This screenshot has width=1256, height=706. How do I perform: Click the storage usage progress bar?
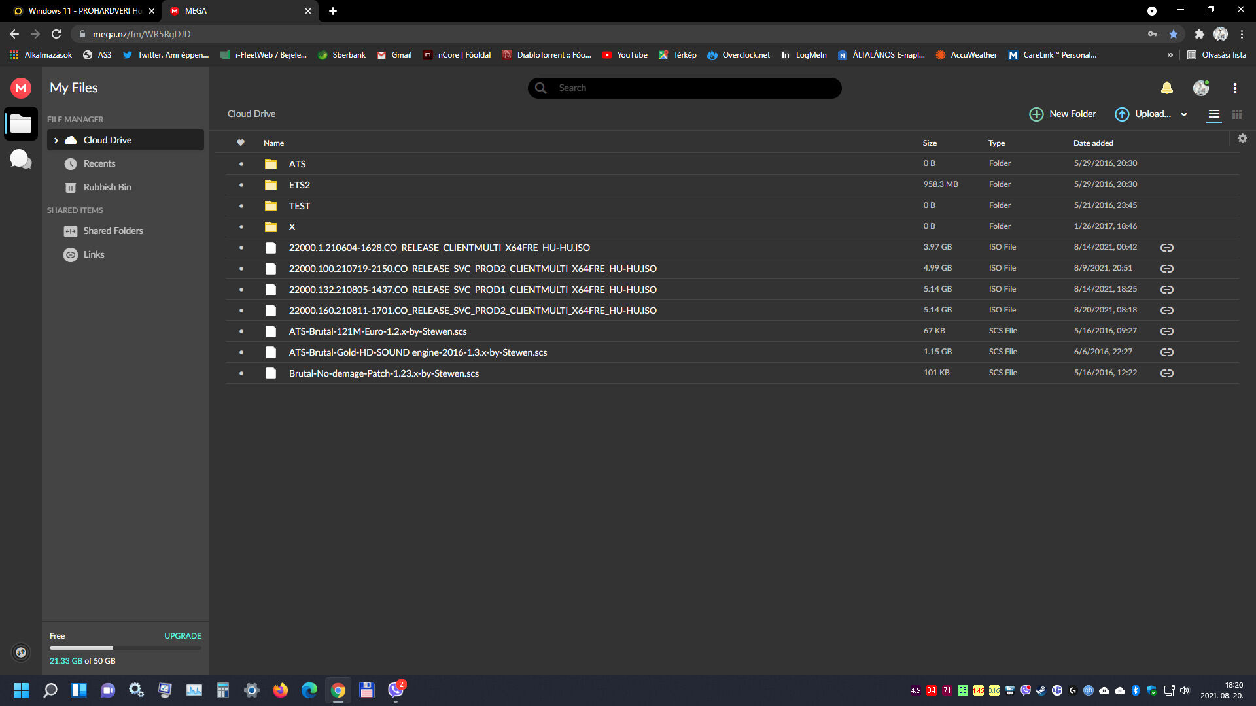tap(125, 648)
